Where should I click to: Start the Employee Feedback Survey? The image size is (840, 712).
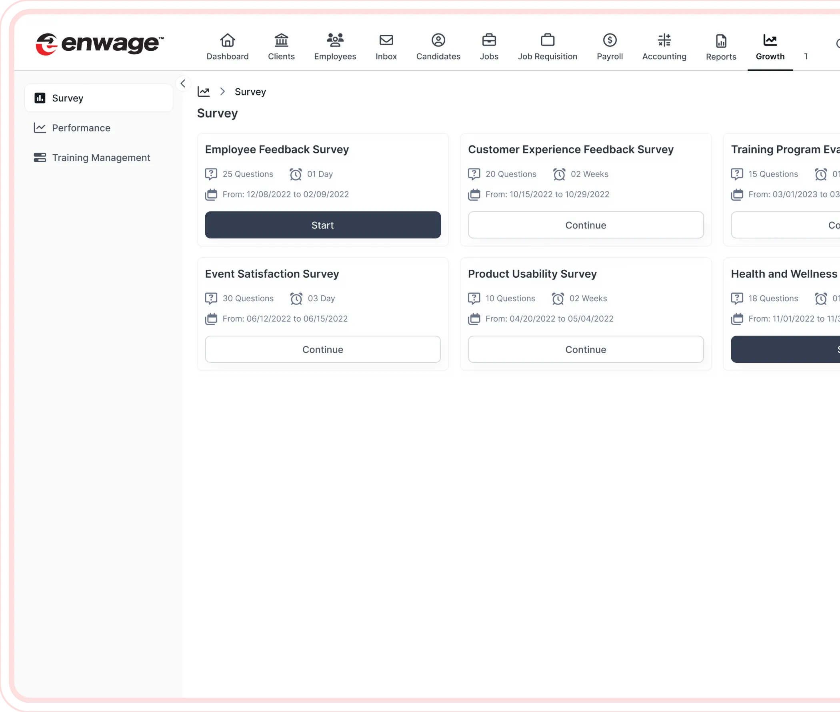click(322, 225)
